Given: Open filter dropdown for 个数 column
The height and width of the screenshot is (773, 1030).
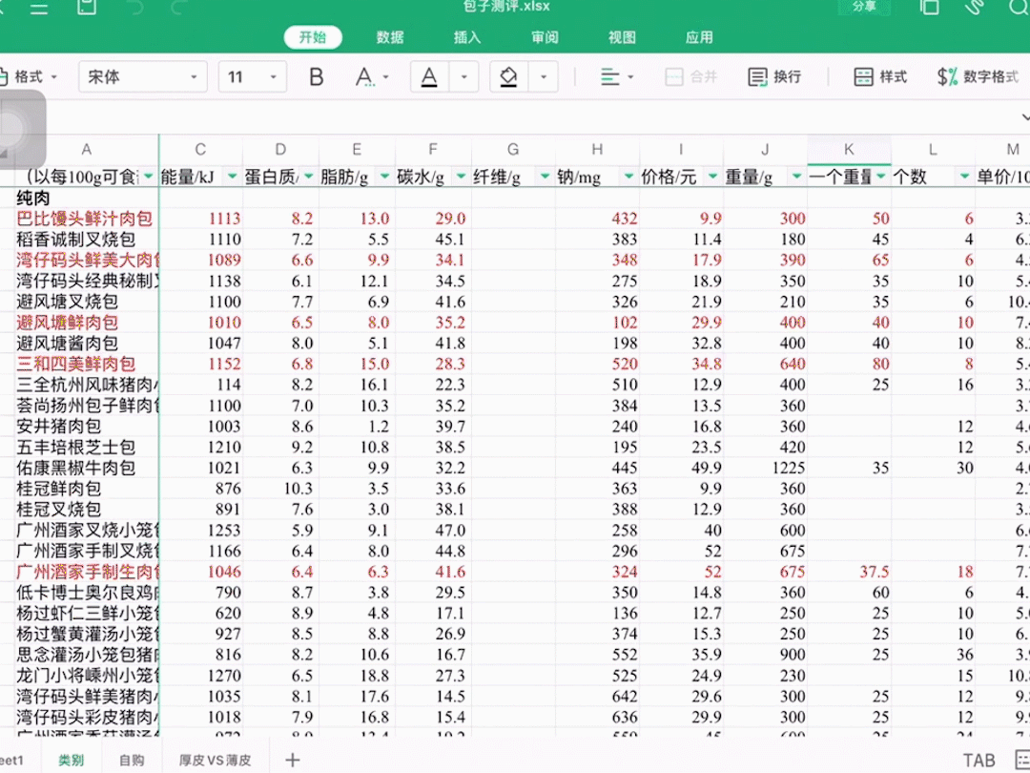Looking at the screenshot, I should click(x=964, y=177).
